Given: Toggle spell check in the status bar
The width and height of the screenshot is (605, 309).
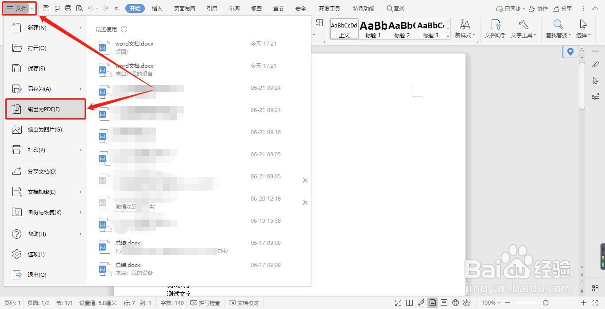Looking at the screenshot, I should pos(205,303).
